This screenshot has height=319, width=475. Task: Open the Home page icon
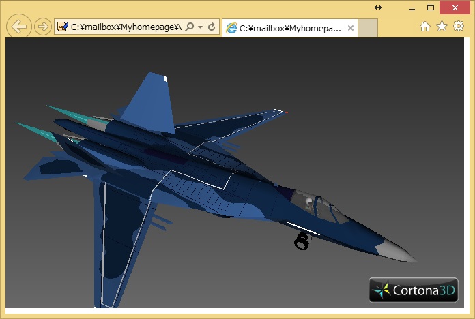424,26
